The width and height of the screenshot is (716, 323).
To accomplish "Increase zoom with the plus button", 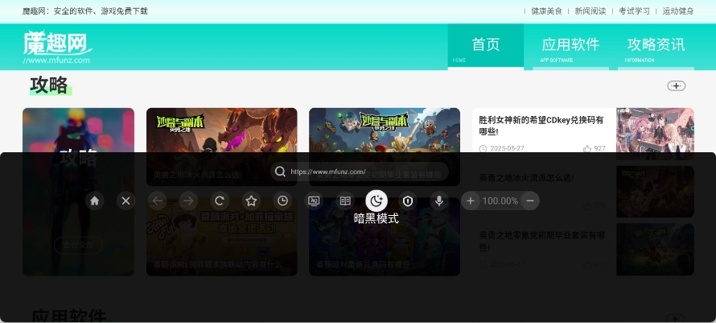I will [471, 201].
